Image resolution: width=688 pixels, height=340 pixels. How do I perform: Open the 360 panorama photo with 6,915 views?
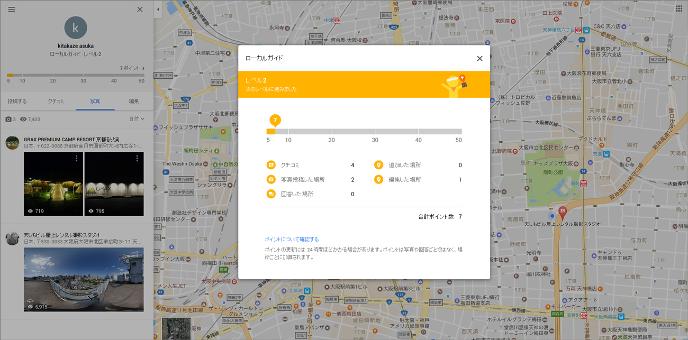click(x=84, y=279)
